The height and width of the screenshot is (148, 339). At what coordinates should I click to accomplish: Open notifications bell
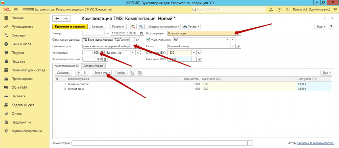pos(271,10)
